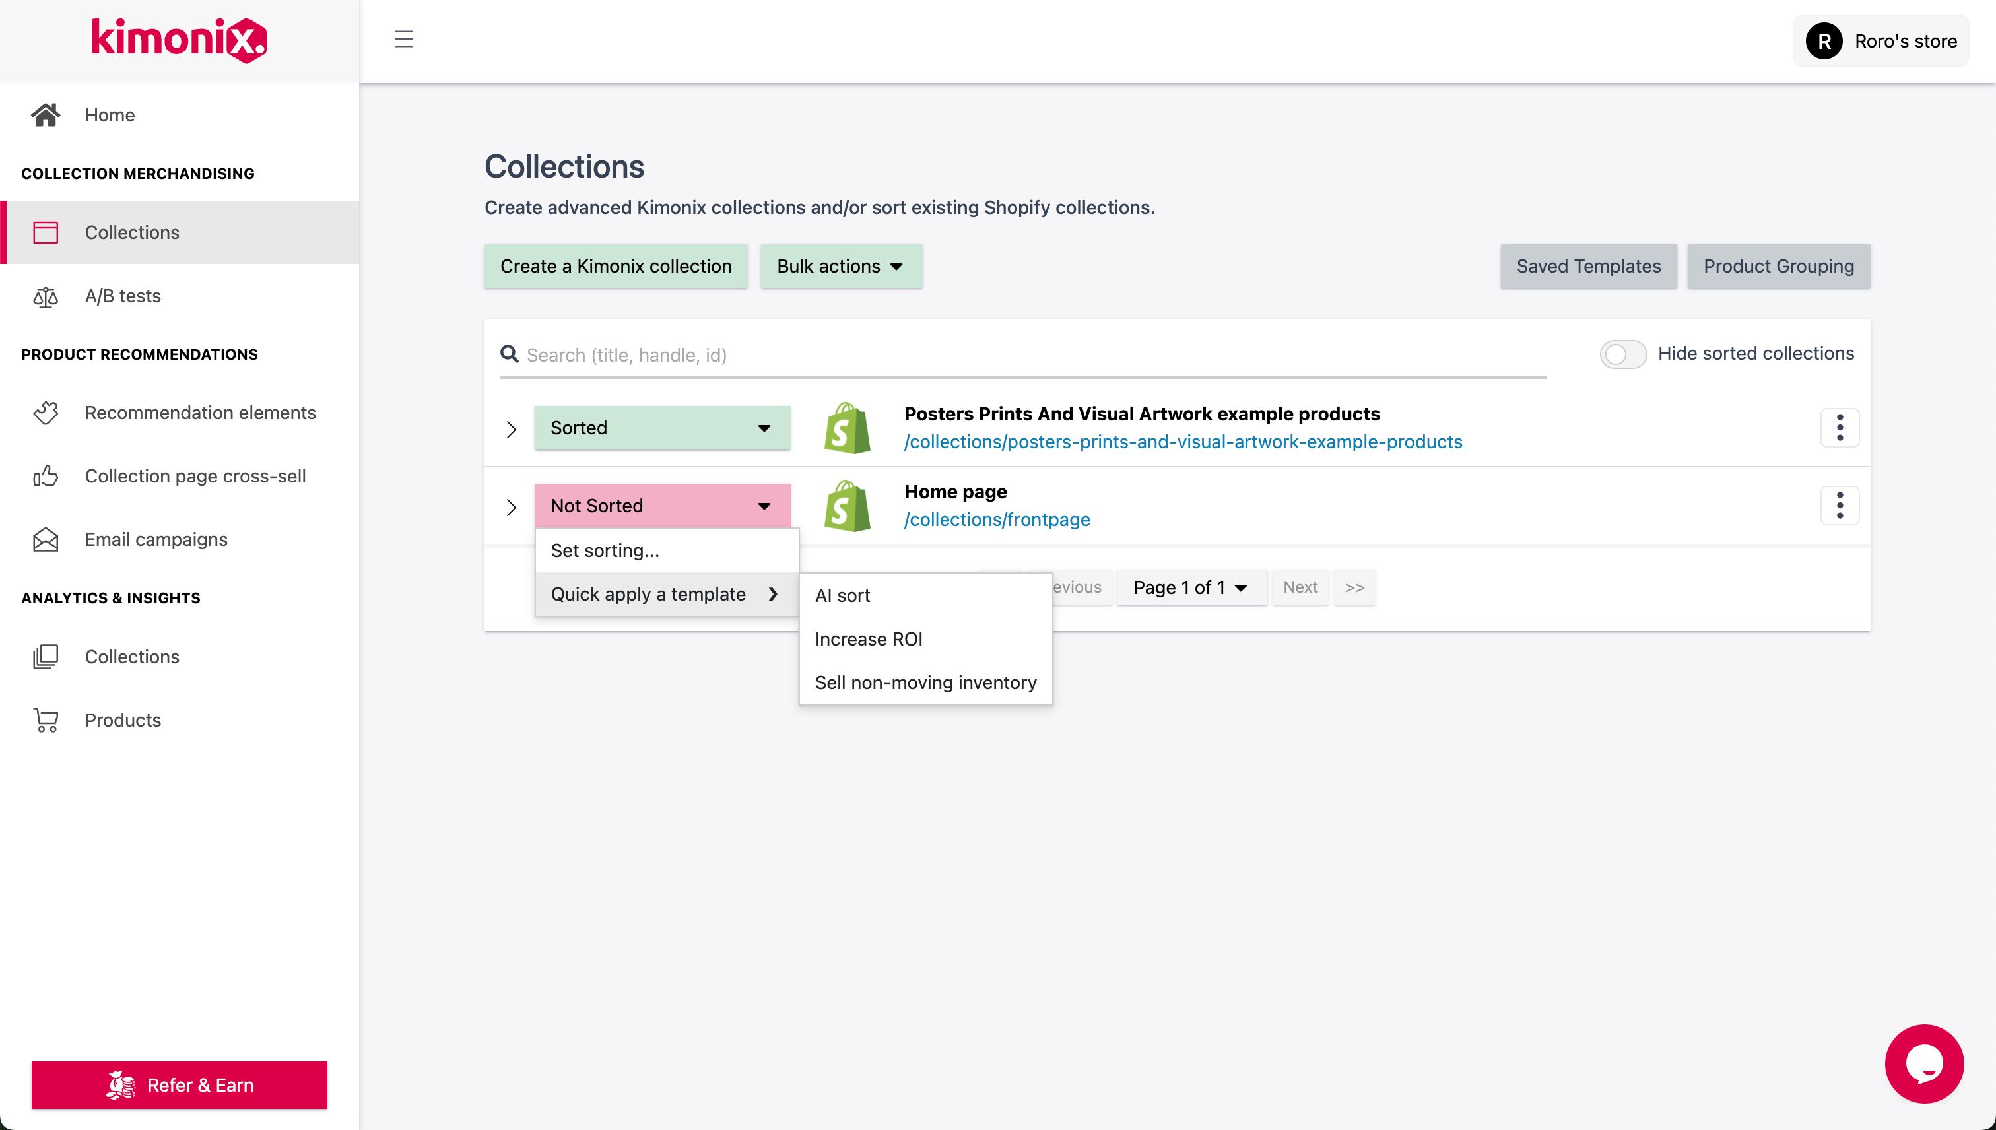The image size is (1996, 1130).
Task: Click Create a Kimonix collection
Action: (615, 266)
